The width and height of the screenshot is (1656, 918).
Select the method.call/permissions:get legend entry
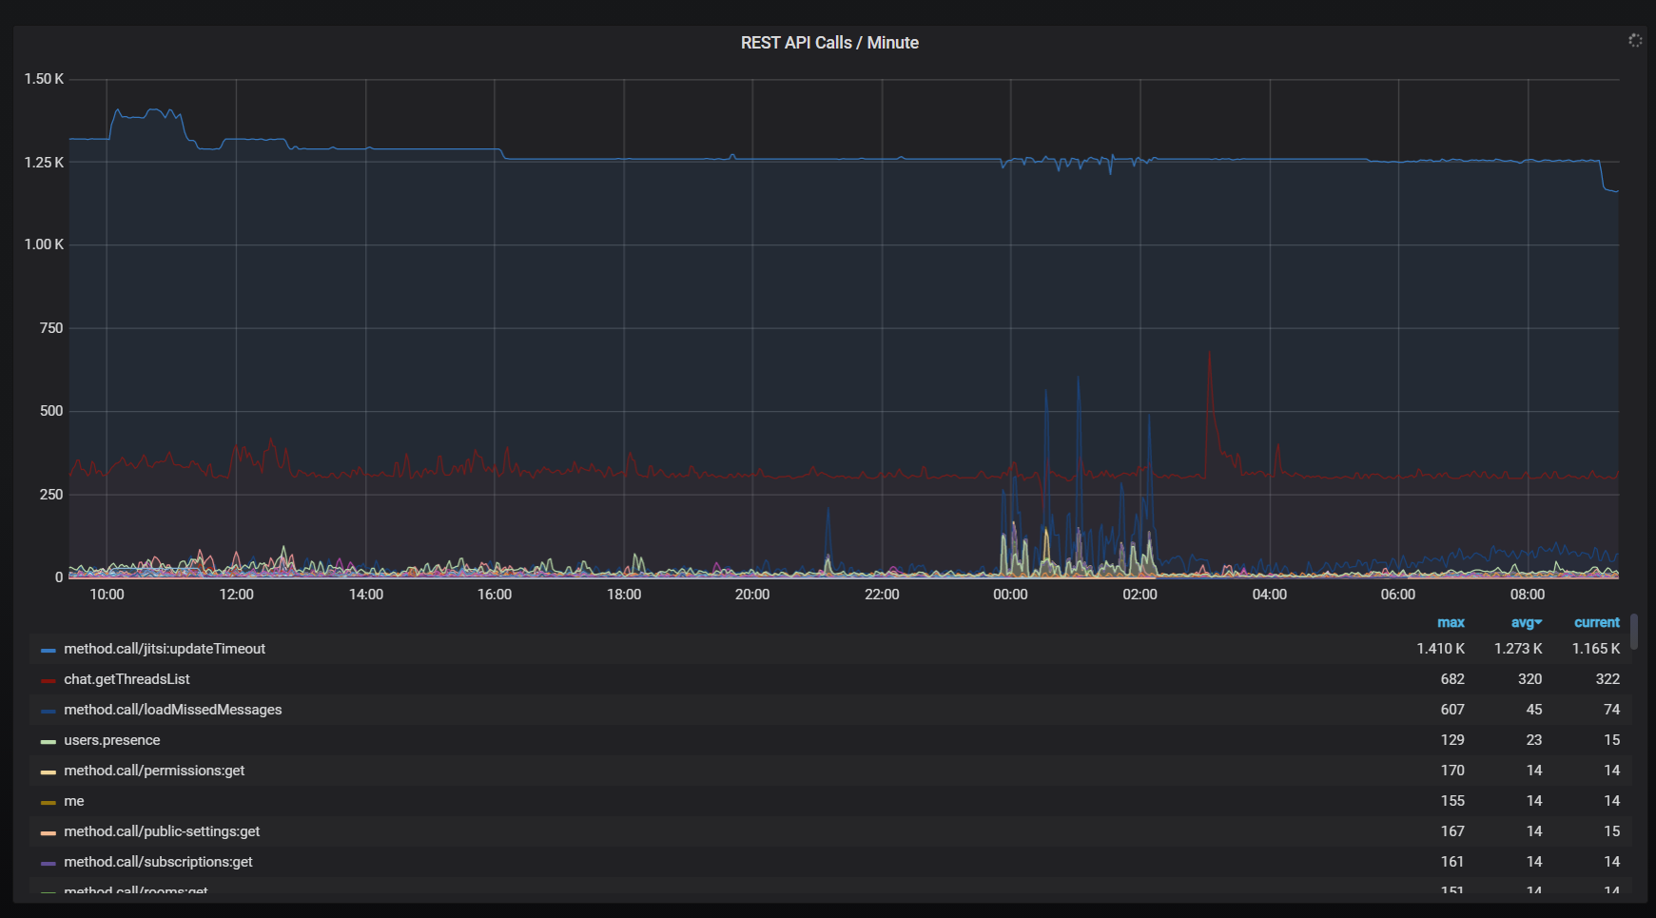click(x=153, y=771)
